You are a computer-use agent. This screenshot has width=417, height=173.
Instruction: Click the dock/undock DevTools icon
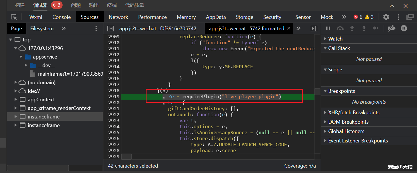click(x=410, y=17)
